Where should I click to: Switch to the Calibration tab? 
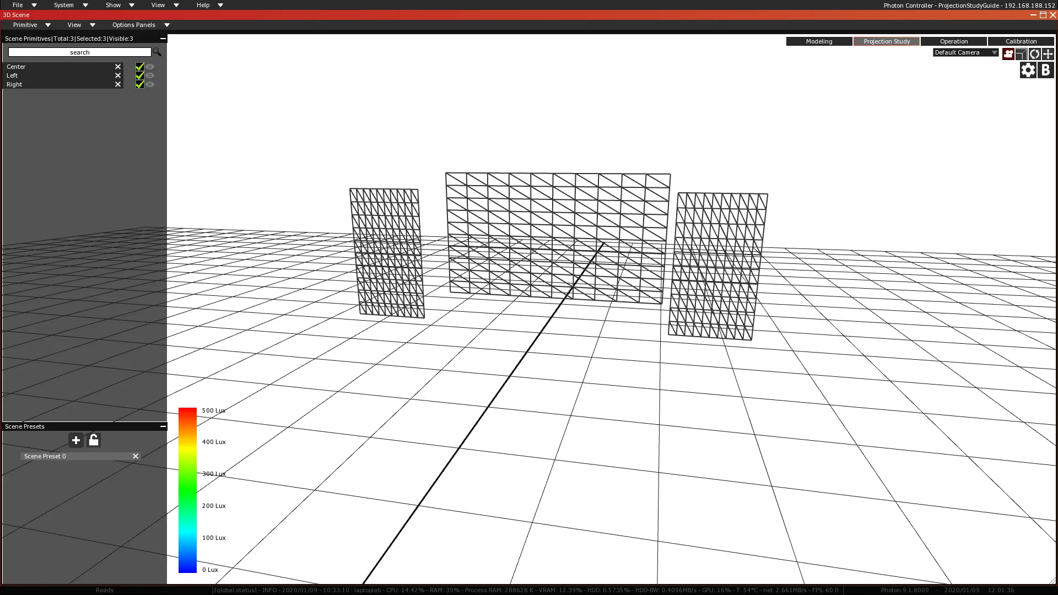[x=1021, y=41]
